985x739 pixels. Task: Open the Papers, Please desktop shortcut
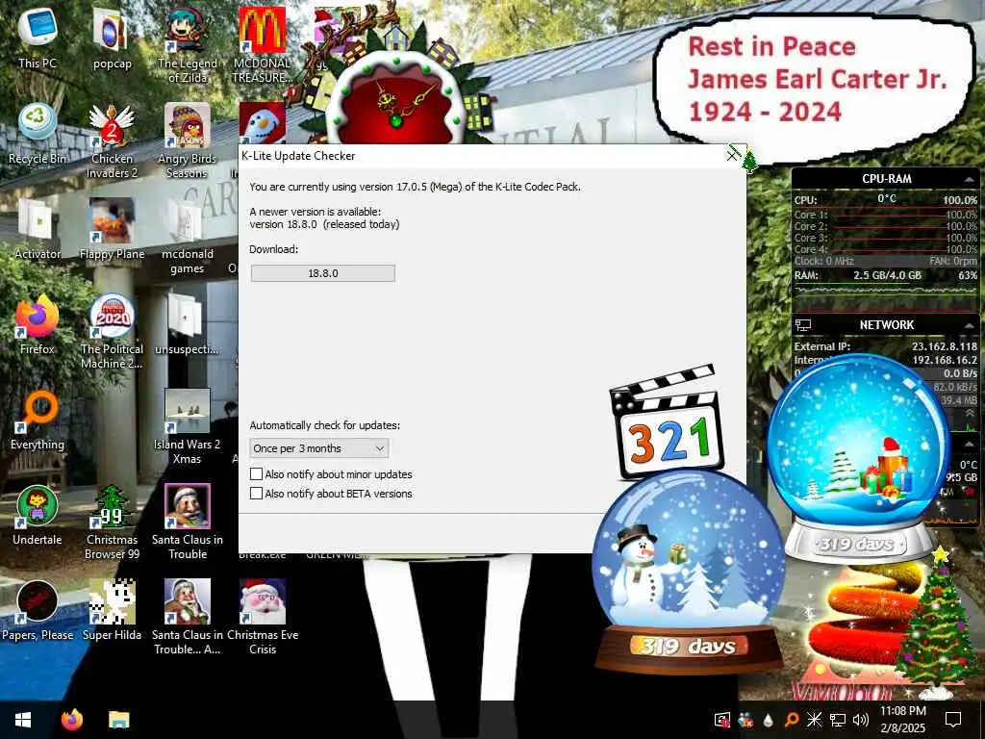[x=38, y=612]
